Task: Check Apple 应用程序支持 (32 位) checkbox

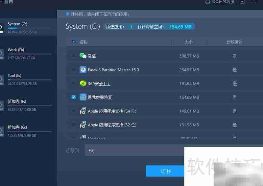Action: coord(73,124)
